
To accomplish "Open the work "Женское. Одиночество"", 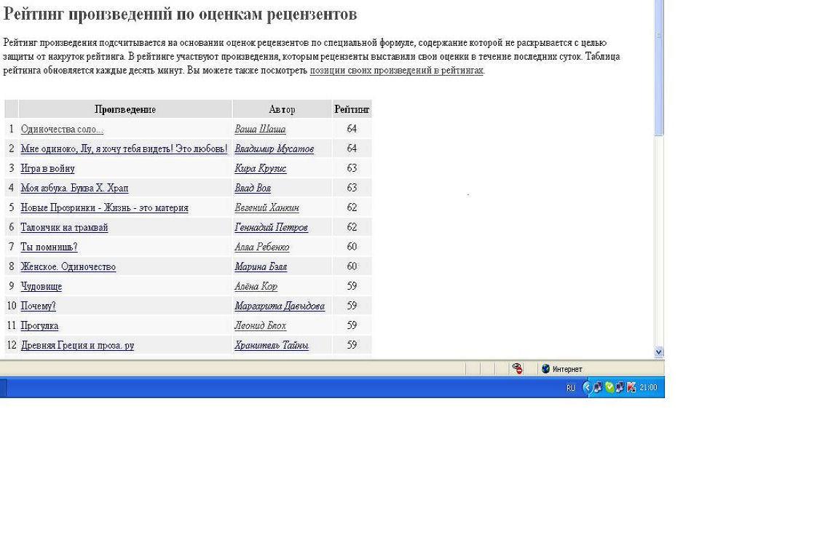I will click(68, 266).
